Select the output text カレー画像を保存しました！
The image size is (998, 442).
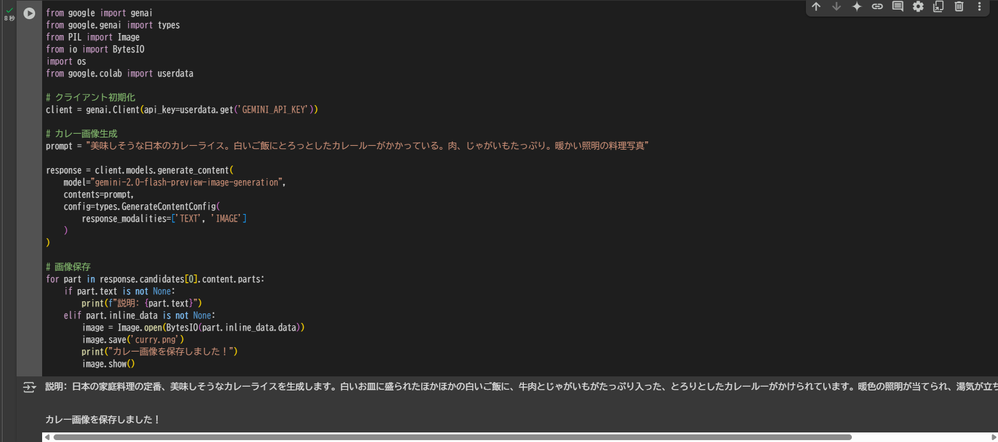coord(102,419)
